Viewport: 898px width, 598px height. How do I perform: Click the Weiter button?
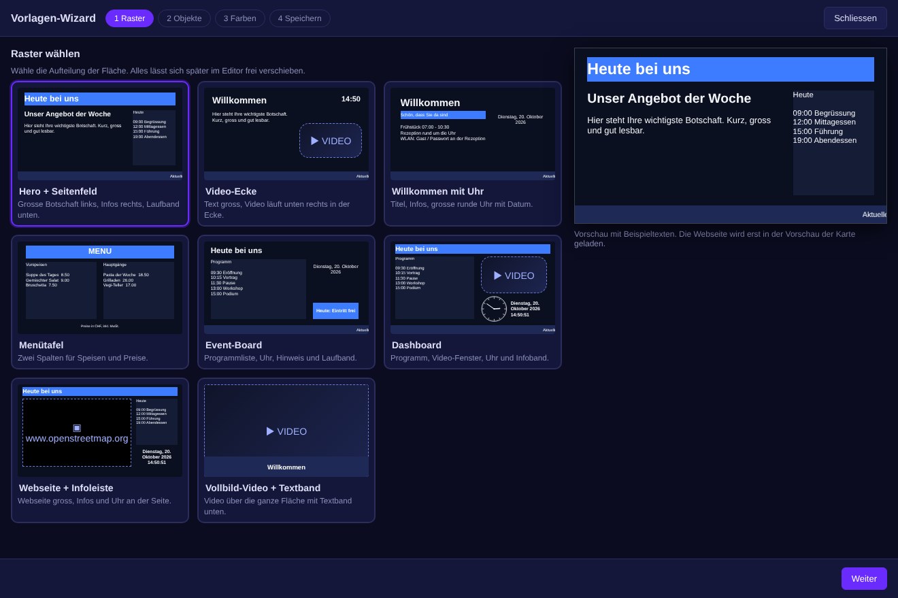coord(864,579)
